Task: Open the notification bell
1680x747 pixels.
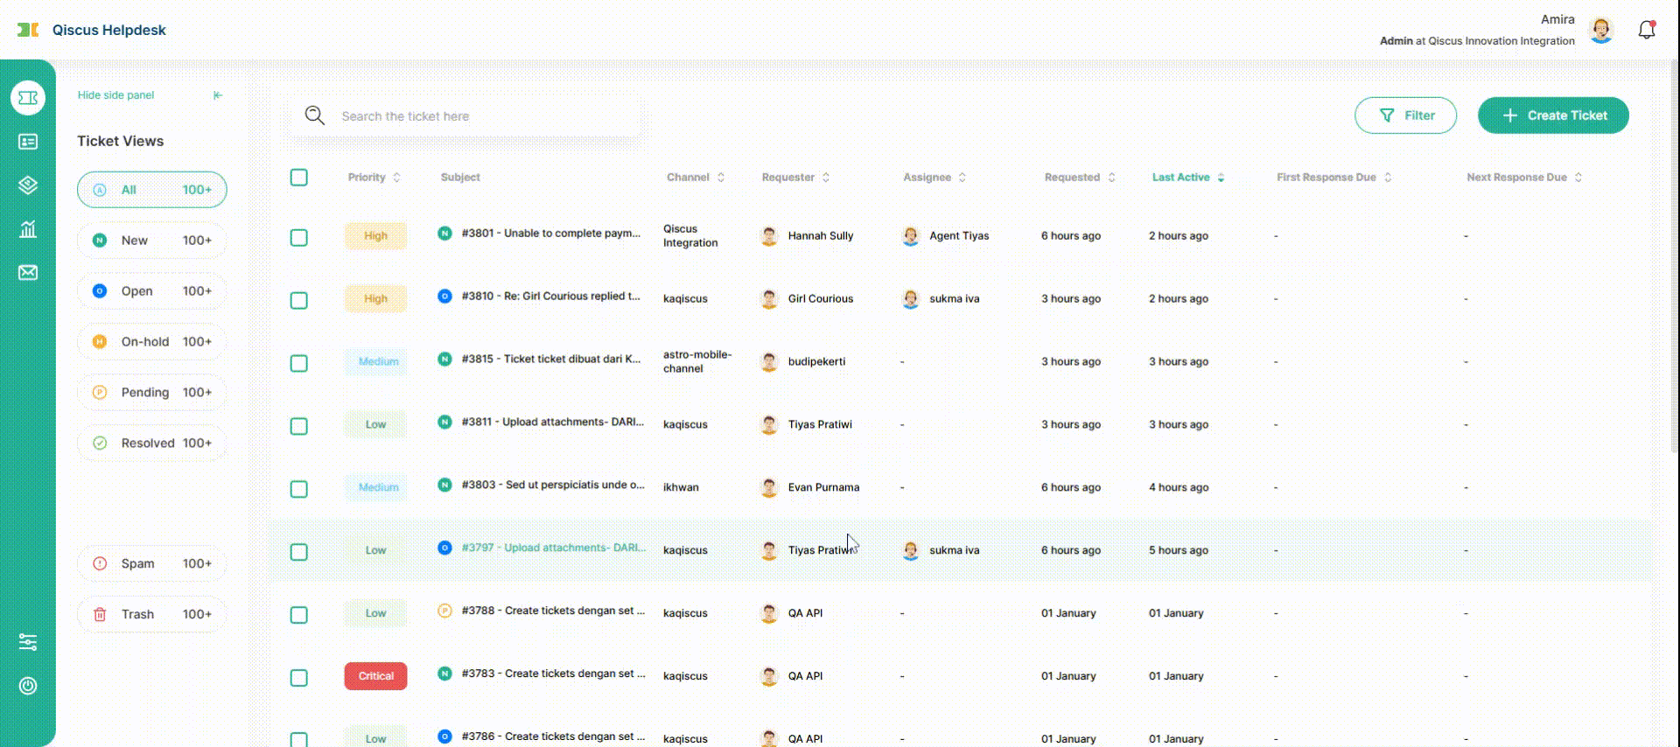Action: 1646,30
